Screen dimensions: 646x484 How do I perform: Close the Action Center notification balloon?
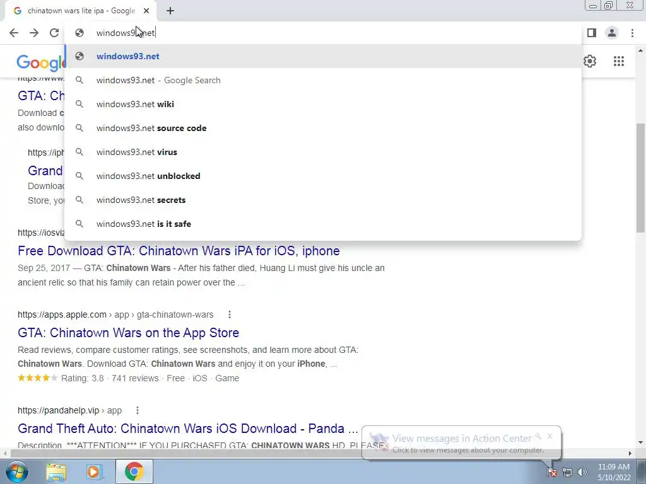tap(549, 436)
